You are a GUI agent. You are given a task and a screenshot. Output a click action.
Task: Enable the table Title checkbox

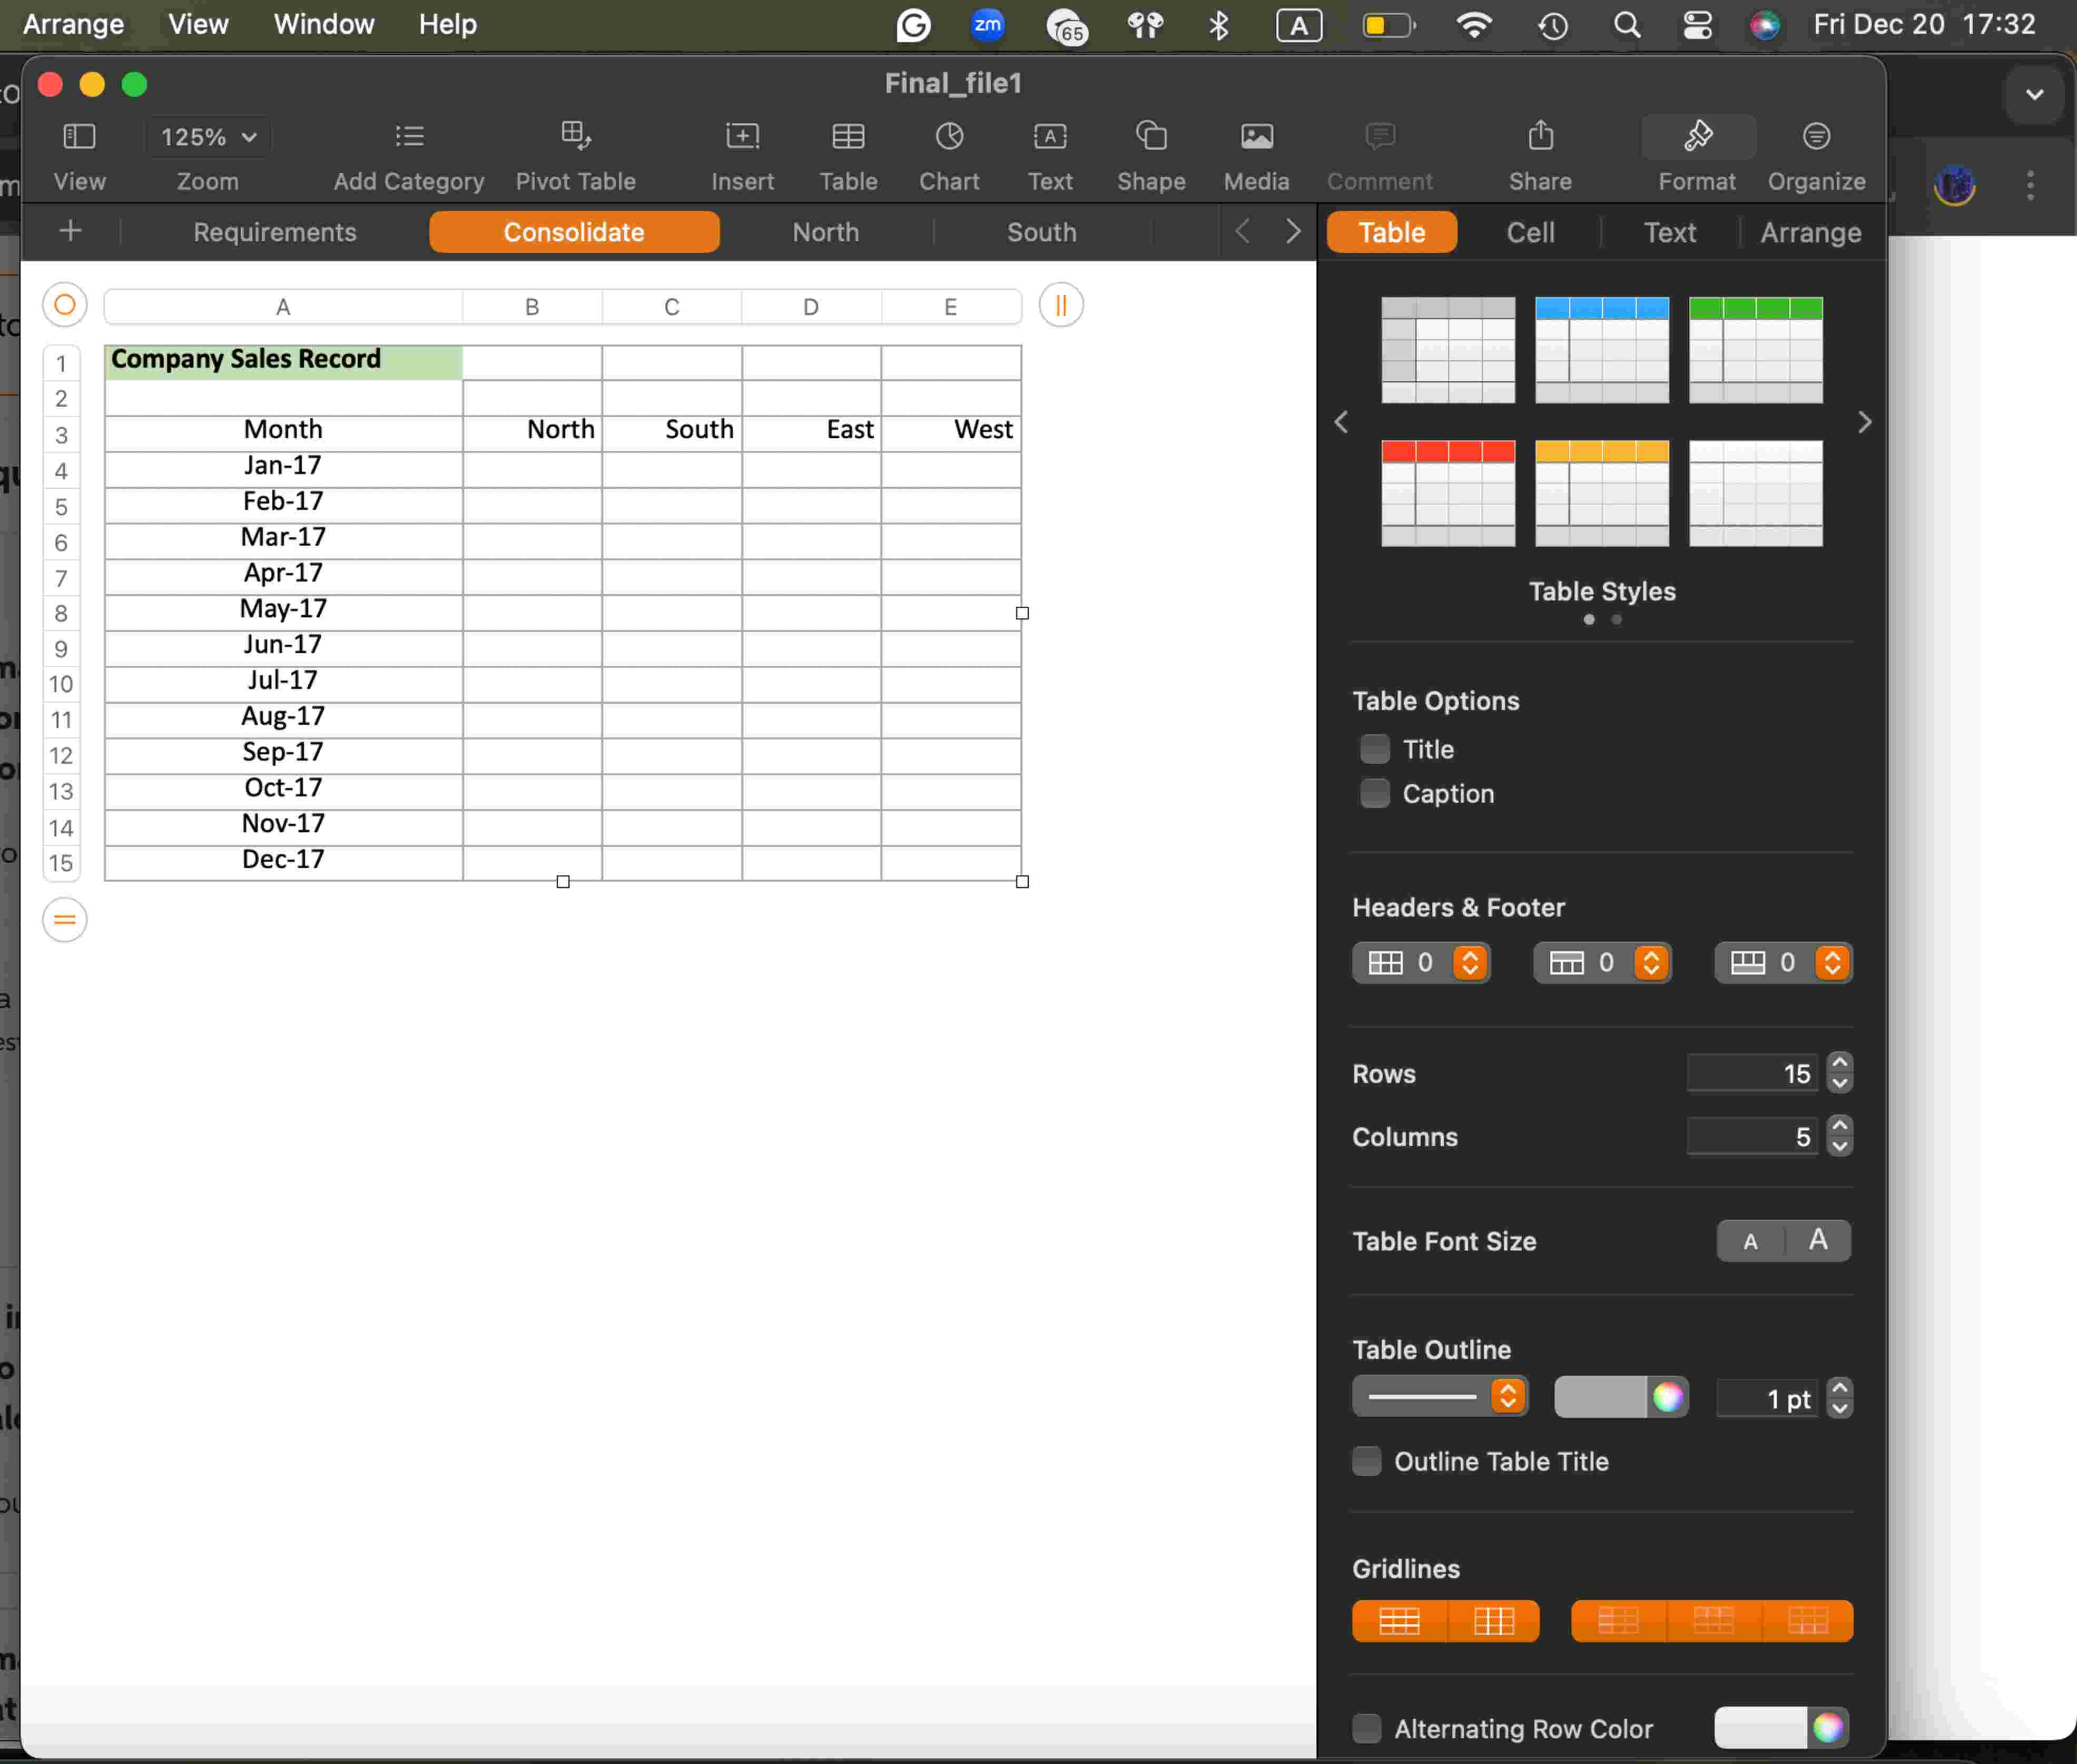pyautogui.click(x=1374, y=749)
